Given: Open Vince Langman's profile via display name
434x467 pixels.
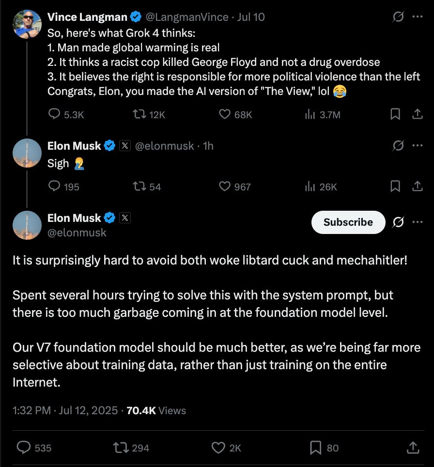Looking at the screenshot, I should 87,17.
